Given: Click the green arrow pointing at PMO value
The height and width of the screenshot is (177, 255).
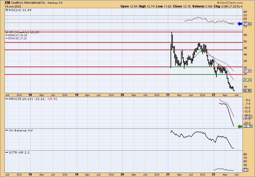Looking at the screenshot, I should 240,127.
